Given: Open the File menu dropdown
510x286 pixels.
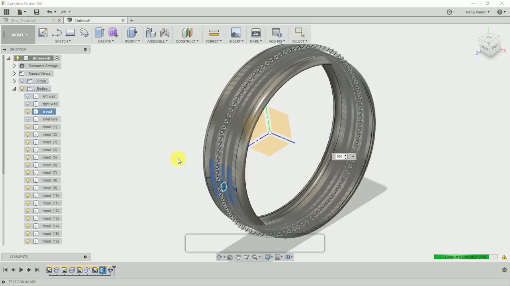Looking at the screenshot, I should click(x=22, y=12).
